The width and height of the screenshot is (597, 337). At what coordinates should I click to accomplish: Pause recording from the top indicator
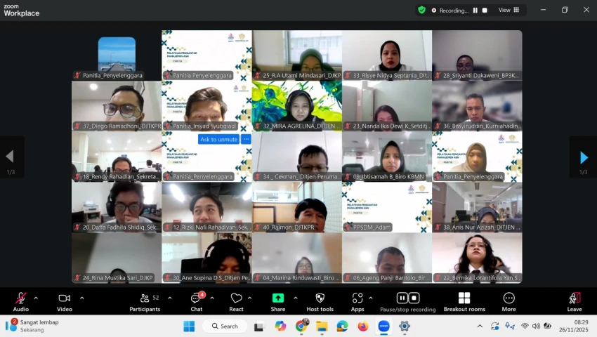point(475,11)
